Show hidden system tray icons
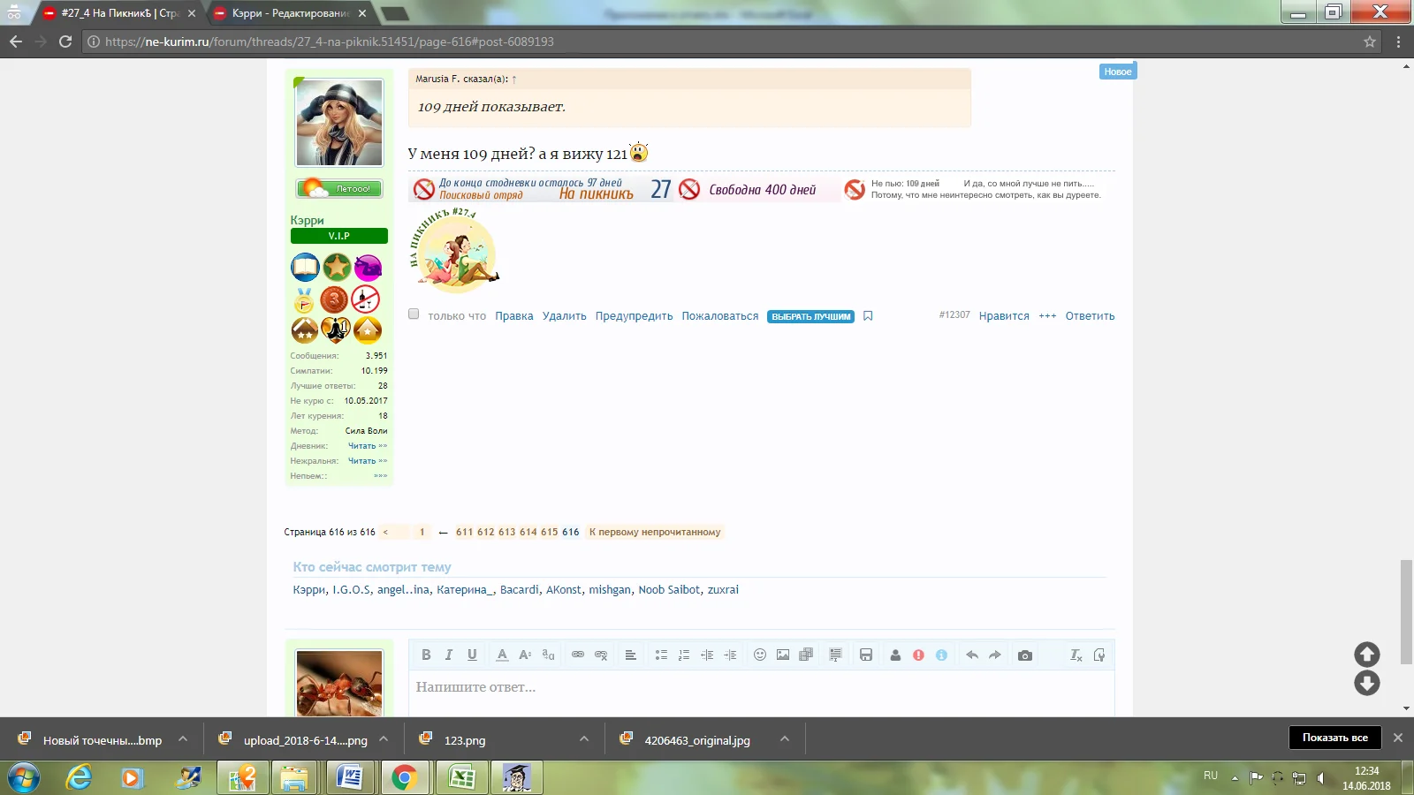Viewport: 1414px width, 795px height. click(x=1235, y=778)
